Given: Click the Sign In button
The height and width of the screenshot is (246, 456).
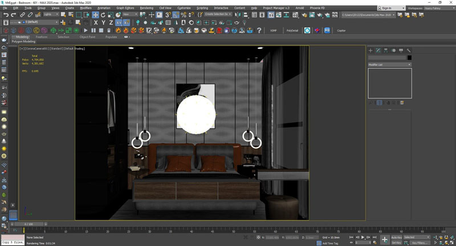Looking at the screenshot, I should 387,8.
